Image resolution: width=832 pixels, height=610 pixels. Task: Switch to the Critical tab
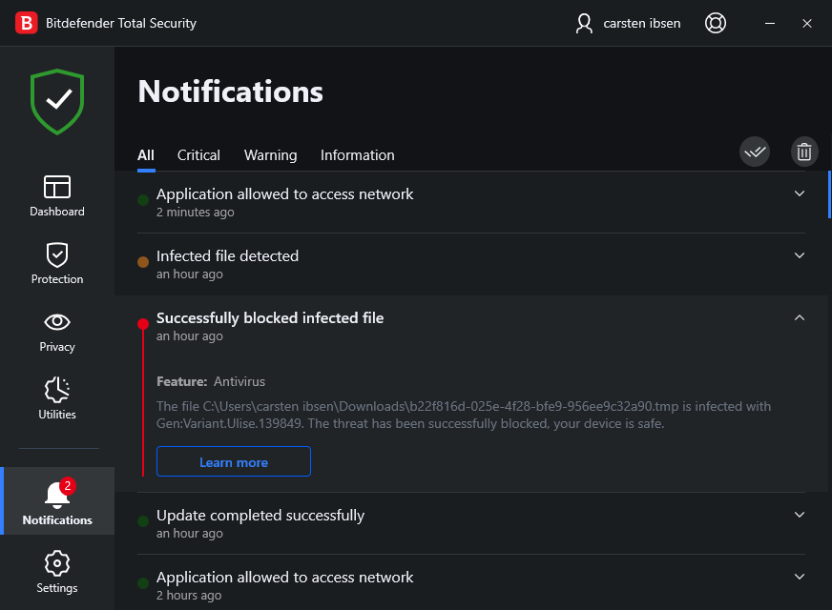tap(198, 155)
